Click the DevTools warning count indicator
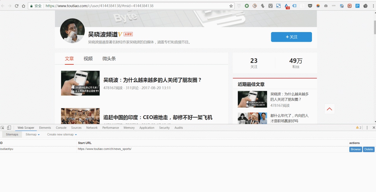Viewport: 376px width, 192px height. tap(359, 128)
